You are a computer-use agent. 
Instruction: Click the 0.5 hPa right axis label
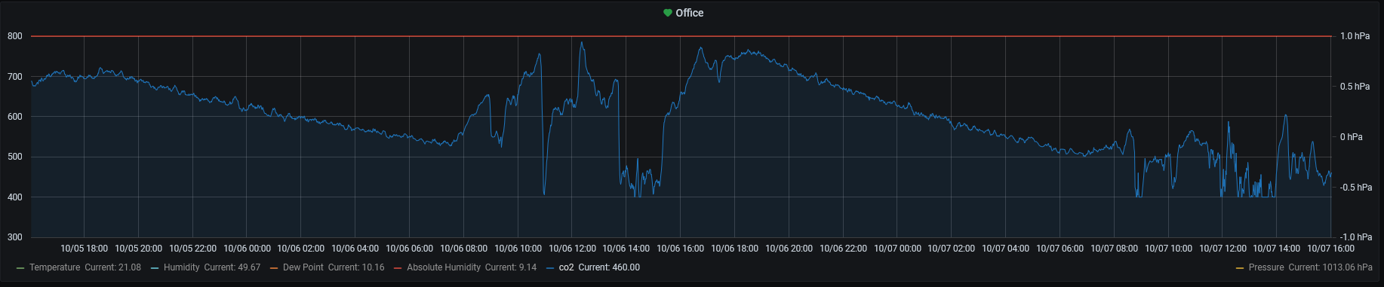pos(1355,87)
